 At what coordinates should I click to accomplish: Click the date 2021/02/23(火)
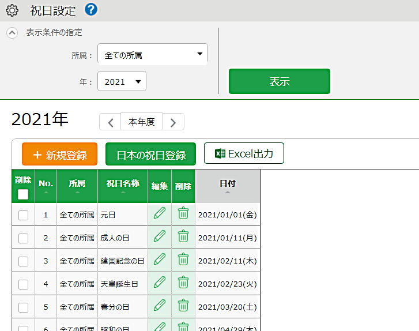point(228,284)
